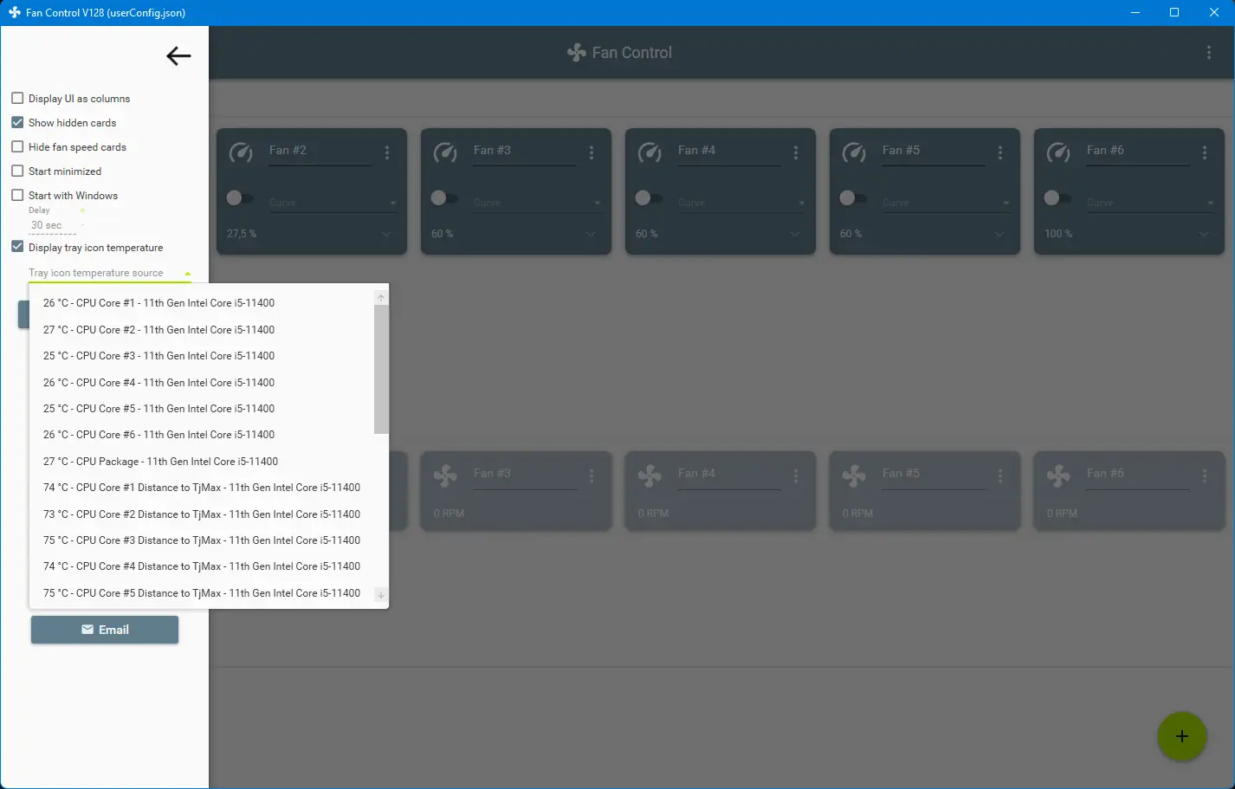Choose 25 °C CPU Core #3 from the list

point(202,356)
